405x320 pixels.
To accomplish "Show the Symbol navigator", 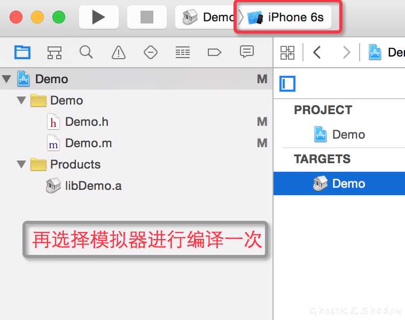I will (x=54, y=52).
